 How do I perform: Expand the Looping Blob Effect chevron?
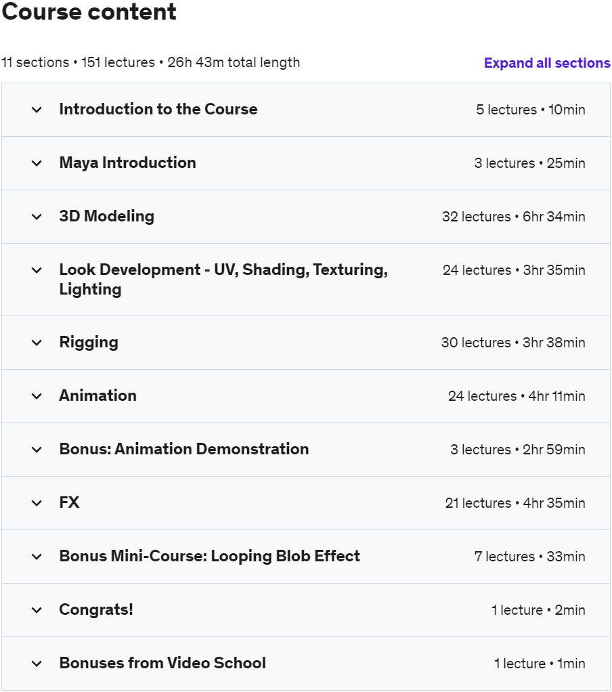tap(37, 557)
